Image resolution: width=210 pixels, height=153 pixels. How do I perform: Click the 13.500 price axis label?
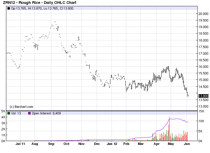(x=203, y=100)
